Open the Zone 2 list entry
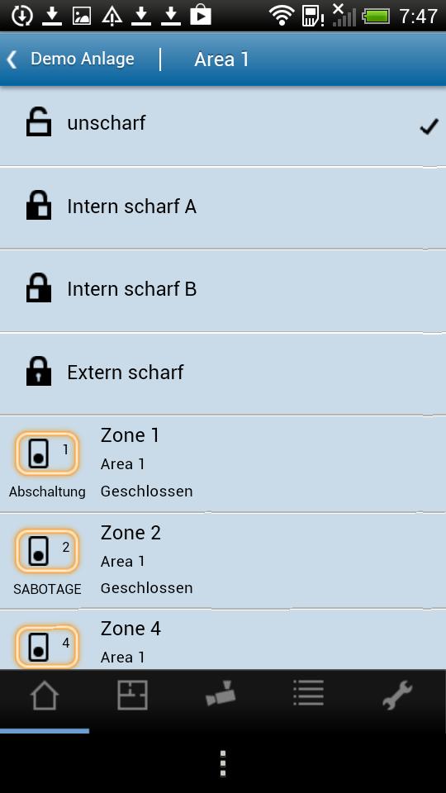This screenshot has width=446, height=793. click(223, 560)
